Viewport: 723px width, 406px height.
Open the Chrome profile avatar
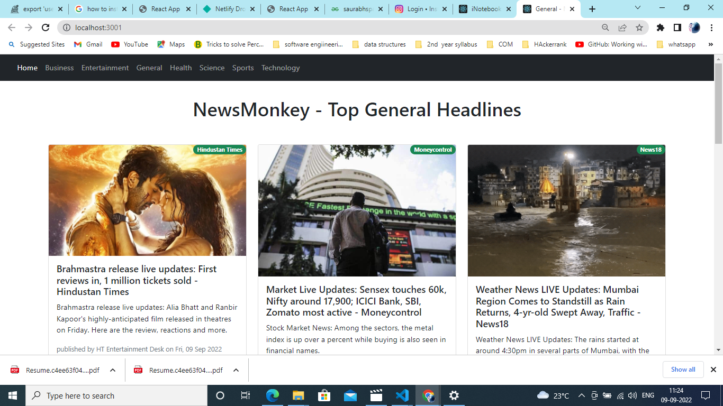694,27
